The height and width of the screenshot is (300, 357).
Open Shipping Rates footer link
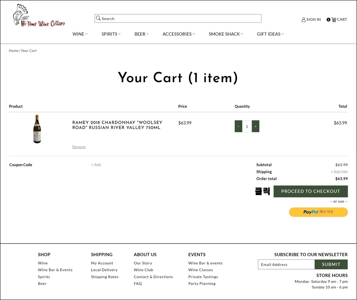coord(105,277)
